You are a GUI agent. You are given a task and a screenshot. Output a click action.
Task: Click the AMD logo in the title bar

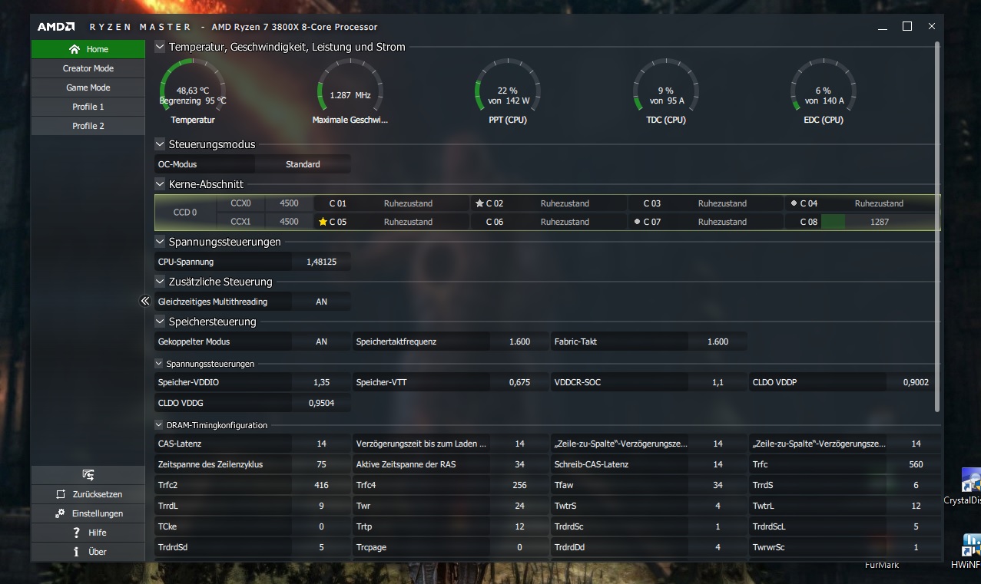click(x=56, y=27)
